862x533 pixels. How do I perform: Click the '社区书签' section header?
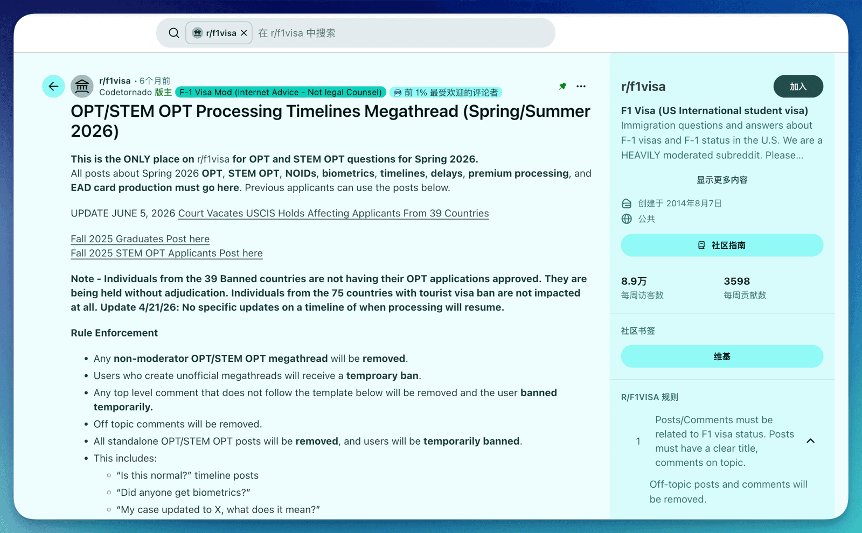point(638,331)
